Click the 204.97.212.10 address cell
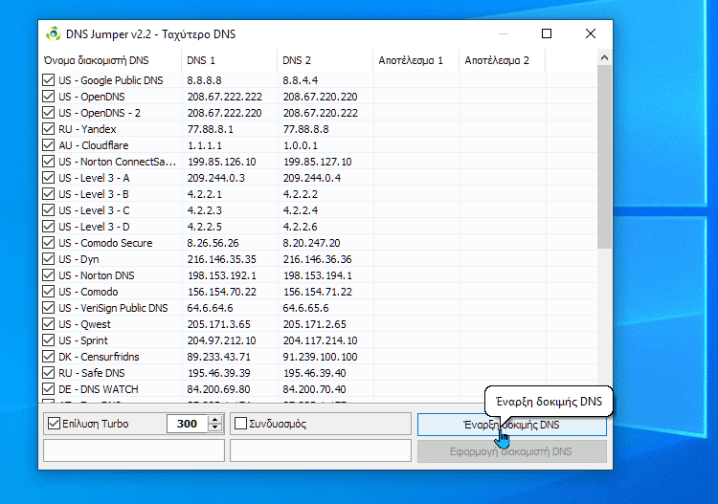This screenshot has width=718, height=504. pos(222,340)
